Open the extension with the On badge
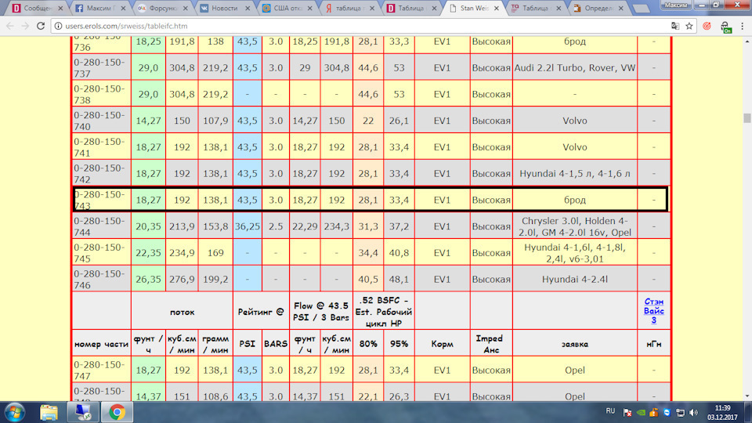 (725, 27)
